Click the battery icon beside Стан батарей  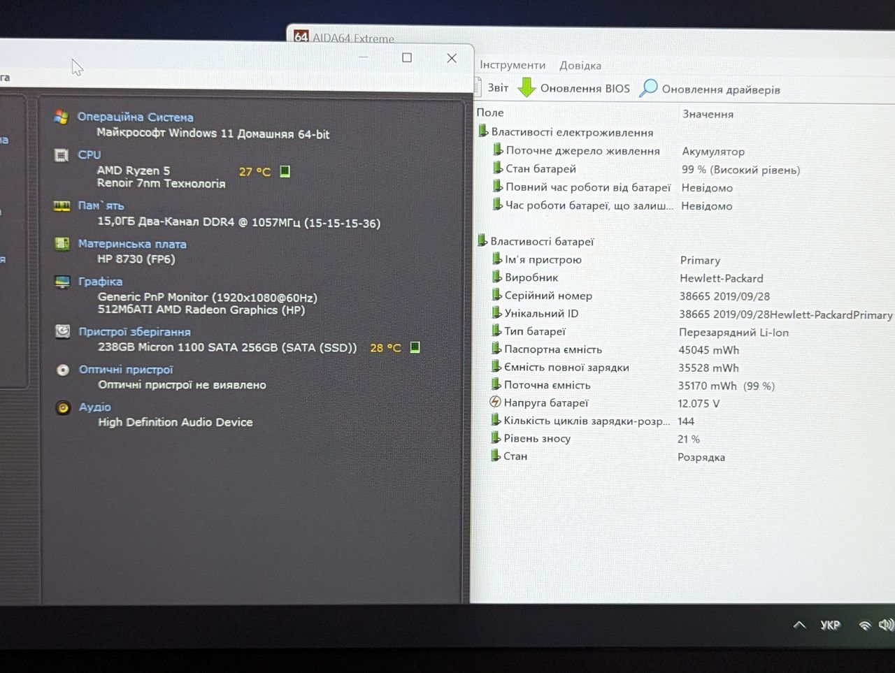(497, 168)
